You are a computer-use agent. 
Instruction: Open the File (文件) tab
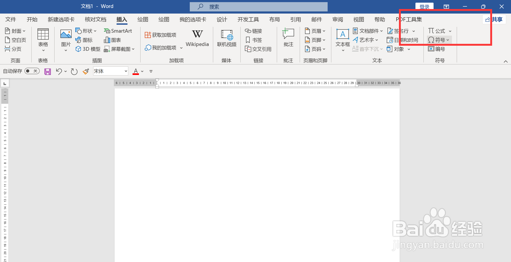point(11,19)
